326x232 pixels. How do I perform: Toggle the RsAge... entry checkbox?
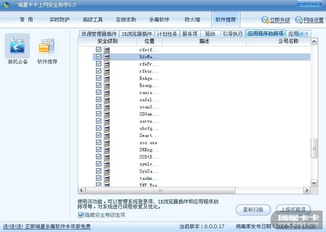click(98, 78)
